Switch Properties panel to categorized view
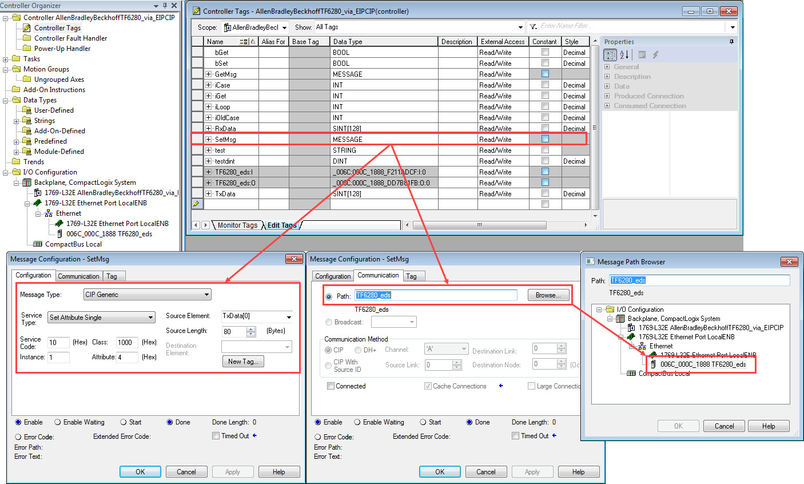 point(610,55)
